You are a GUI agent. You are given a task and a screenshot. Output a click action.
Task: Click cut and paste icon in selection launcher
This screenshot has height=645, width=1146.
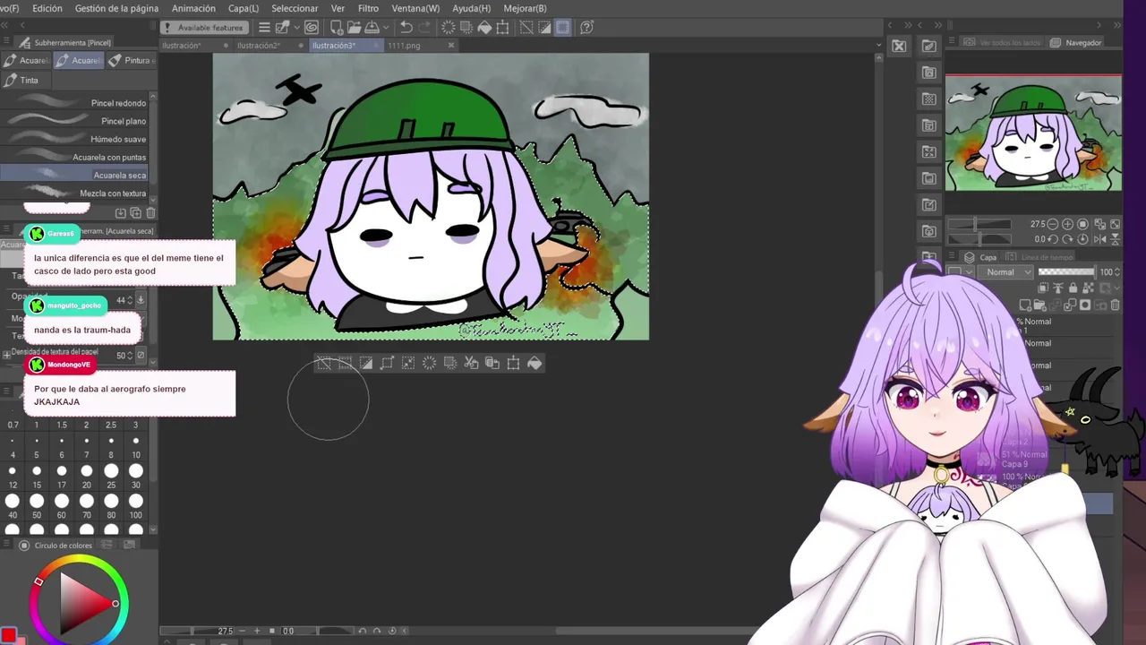point(472,363)
